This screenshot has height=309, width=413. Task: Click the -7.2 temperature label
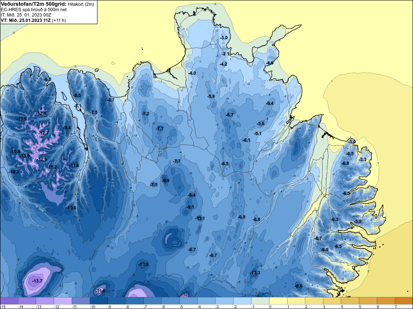145,114
